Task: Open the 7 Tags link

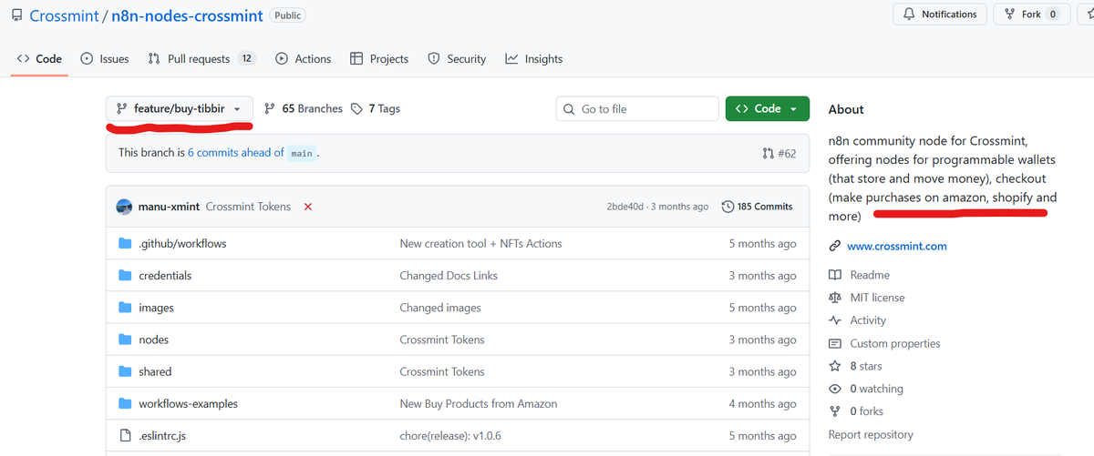Action: tap(376, 108)
